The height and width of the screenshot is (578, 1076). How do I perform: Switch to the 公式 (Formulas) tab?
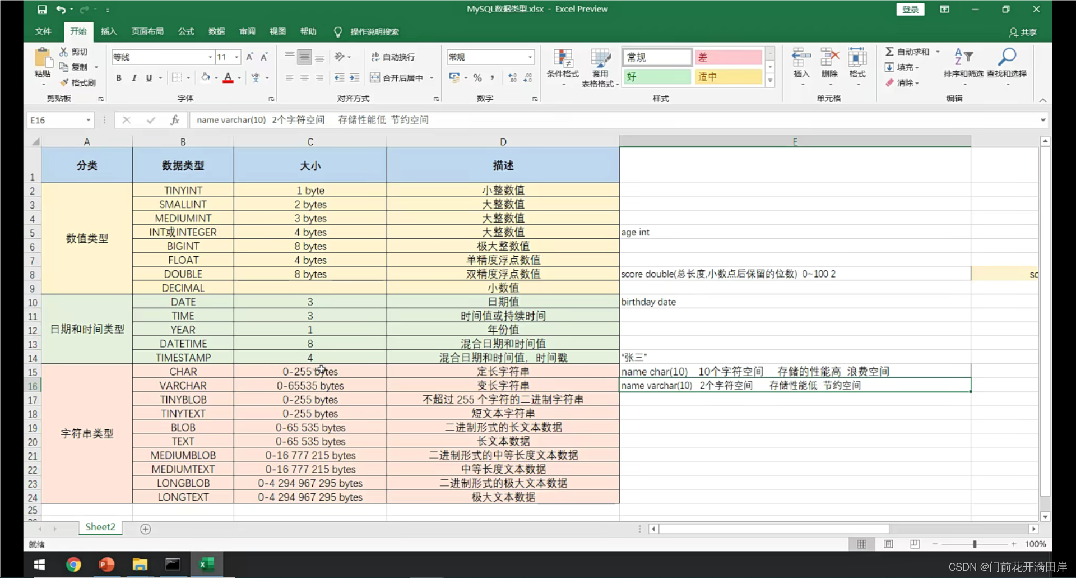(186, 31)
